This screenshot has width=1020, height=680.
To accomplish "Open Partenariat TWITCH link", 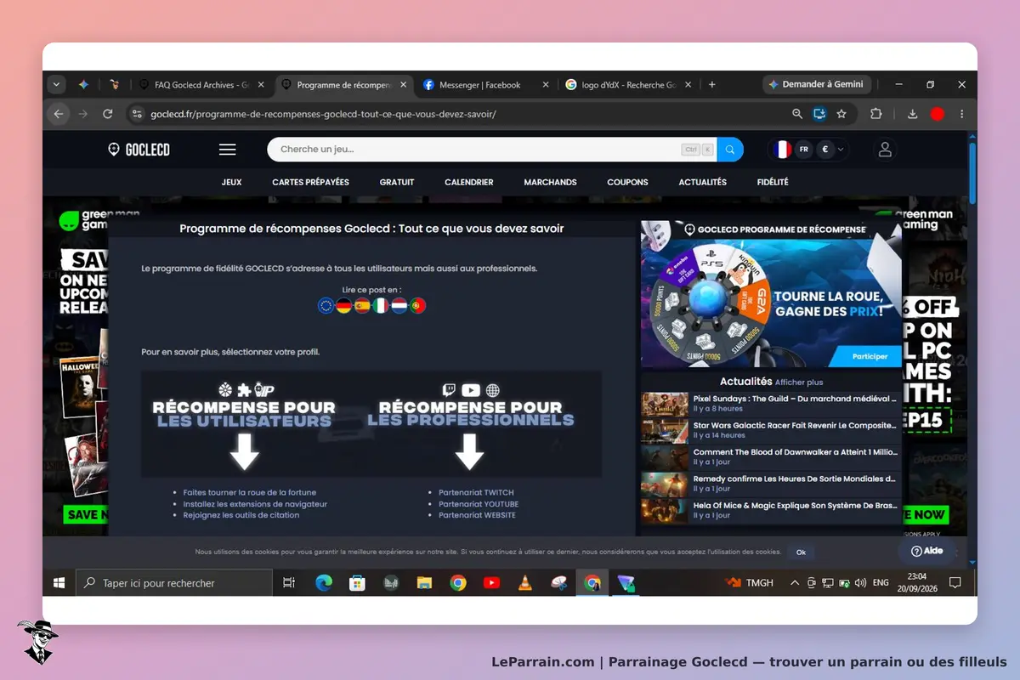I will [476, 492].
